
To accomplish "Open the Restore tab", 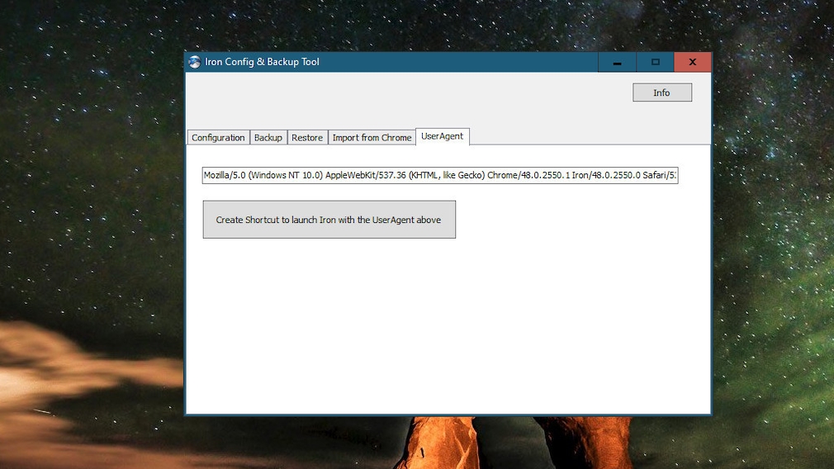I will 307,137.
